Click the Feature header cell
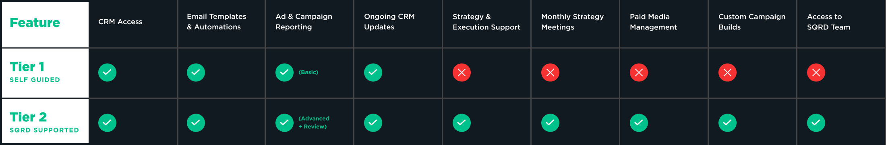The image size is (886, 145). click(x=45, y=25)
